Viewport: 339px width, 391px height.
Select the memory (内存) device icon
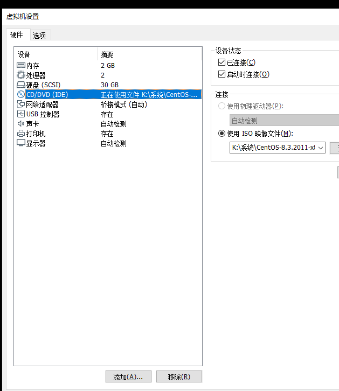[x=21, y=65]
